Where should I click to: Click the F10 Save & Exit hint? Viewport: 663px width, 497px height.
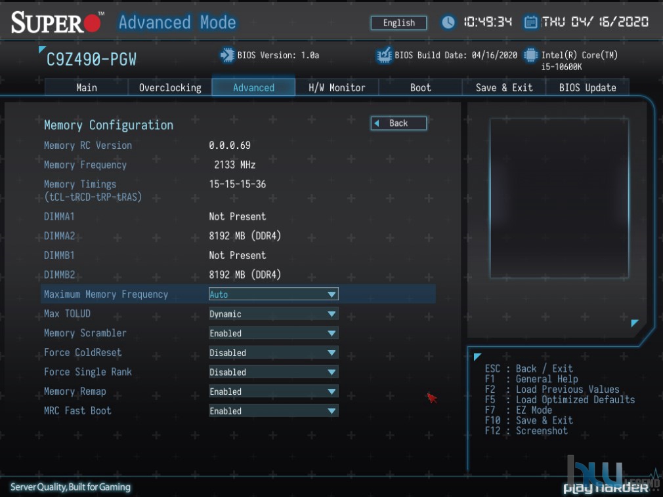[x=528, y=420]
